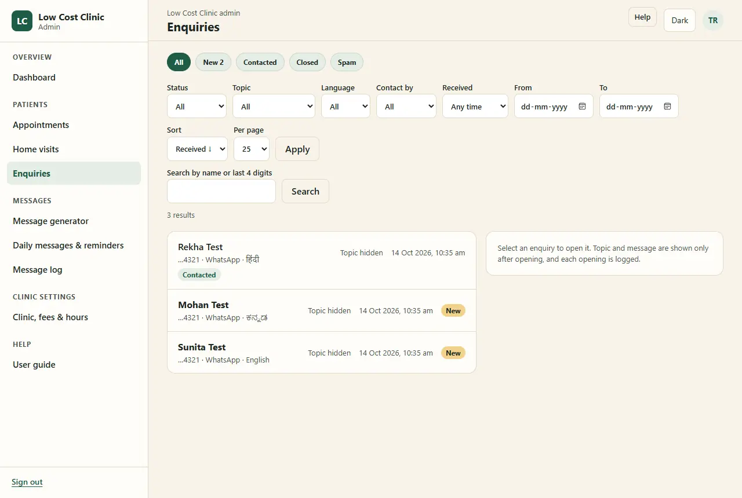742x498 pixels.
Task: Click the New badge on Sunita Test
Action: point(453,353)
